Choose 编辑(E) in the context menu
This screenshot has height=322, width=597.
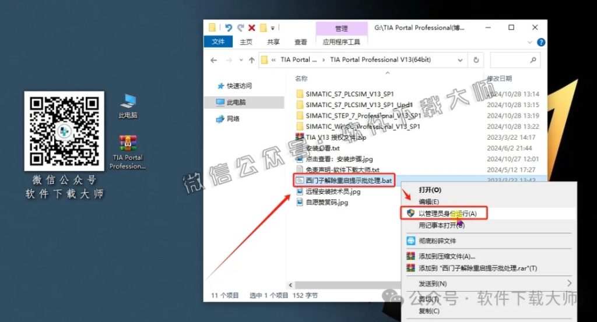429,201
